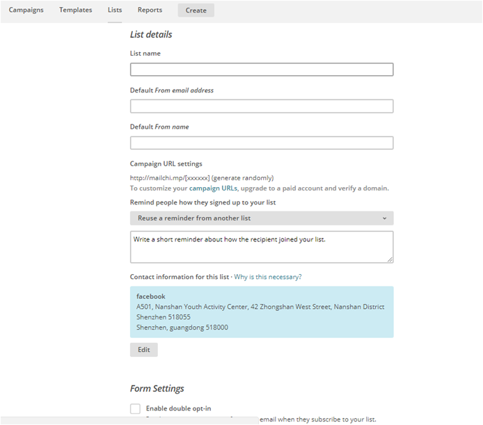This screenshot has width=483, height=425.
Task: Focus the List name input field
Action: coord(261,70)
